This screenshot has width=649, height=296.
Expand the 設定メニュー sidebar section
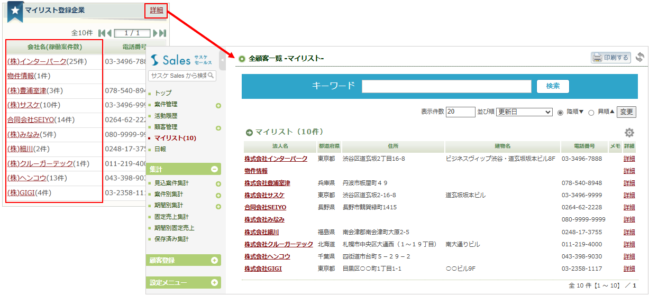coord(215,282)
